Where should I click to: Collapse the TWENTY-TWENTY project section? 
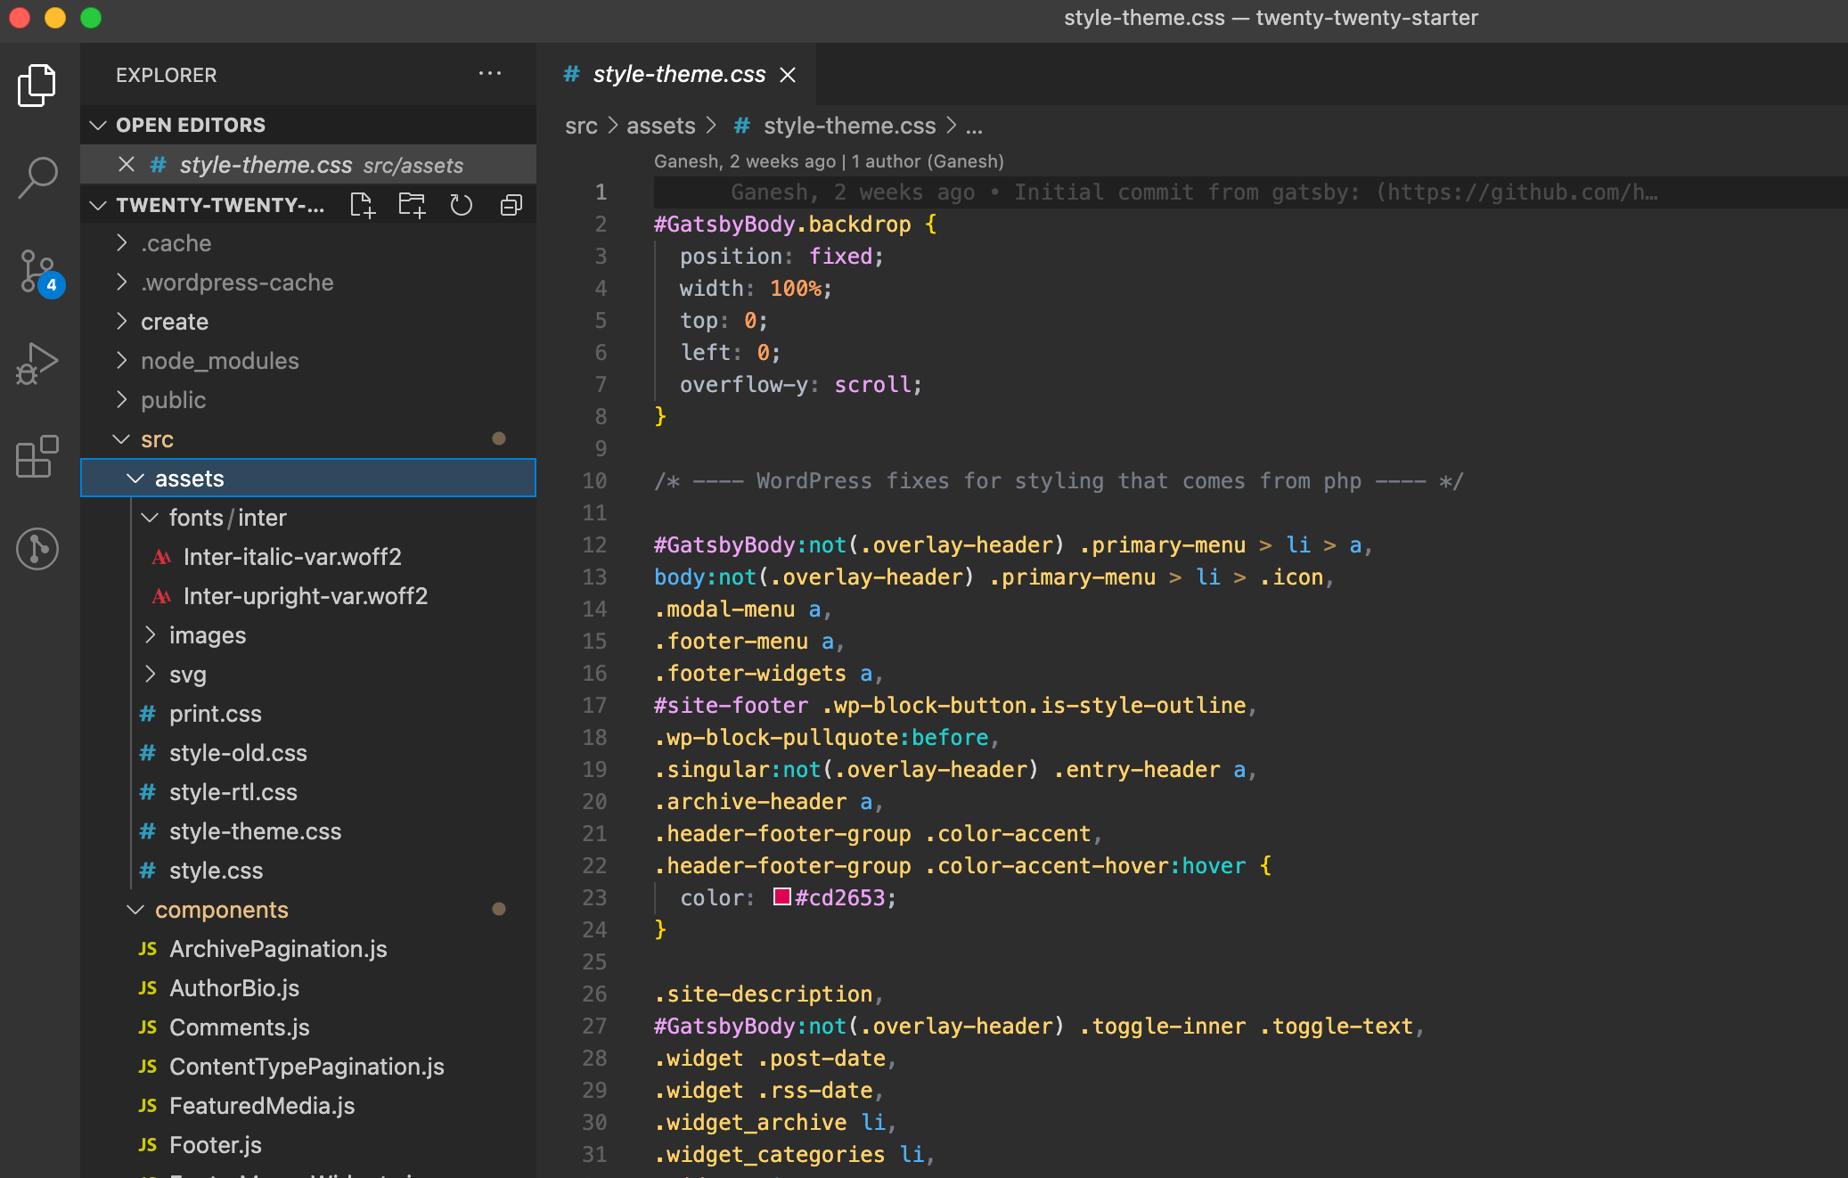coord(99,205)
